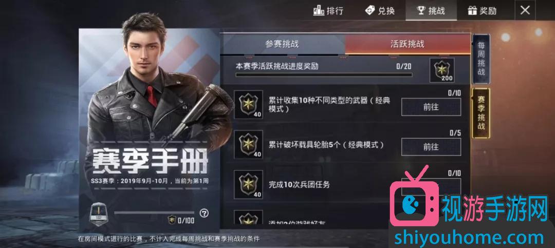This screenshot has width=555, height=248.
Task: Select the 挑战 challenge tab
Action: pyautogui.click(x=431, y=11)
